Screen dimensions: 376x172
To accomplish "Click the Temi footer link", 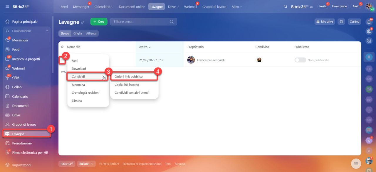I will (x=168, y=164).
